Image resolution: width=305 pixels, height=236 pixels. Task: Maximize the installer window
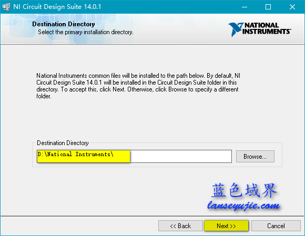point(268,7)
